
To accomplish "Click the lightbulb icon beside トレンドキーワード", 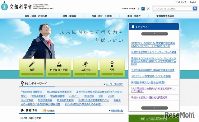I will tap(22, 83).
